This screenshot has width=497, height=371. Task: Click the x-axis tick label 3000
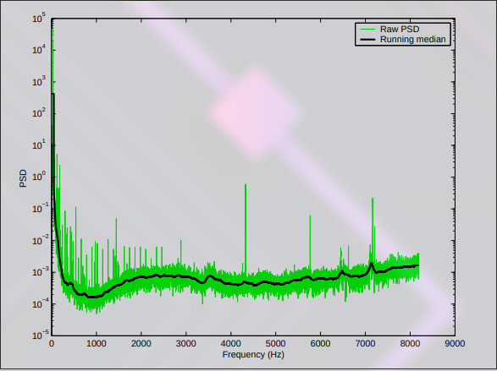point(185,343)
